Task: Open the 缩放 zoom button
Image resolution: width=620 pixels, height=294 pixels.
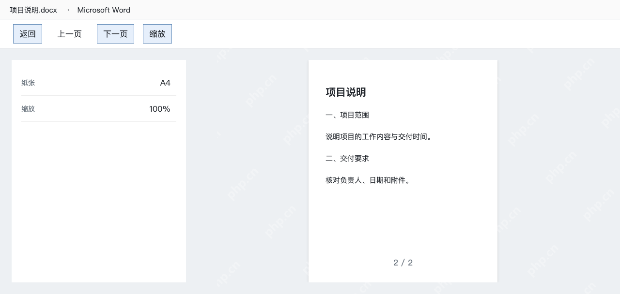Action: point(157,34)
